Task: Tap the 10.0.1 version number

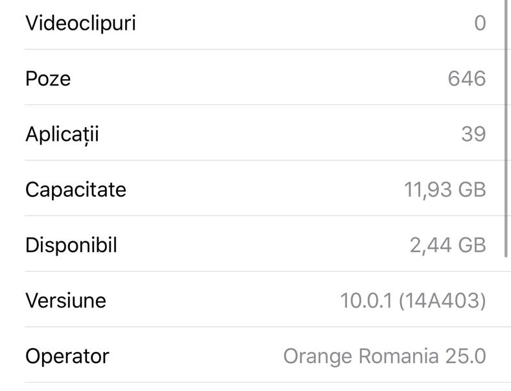Action: [366, 301]
